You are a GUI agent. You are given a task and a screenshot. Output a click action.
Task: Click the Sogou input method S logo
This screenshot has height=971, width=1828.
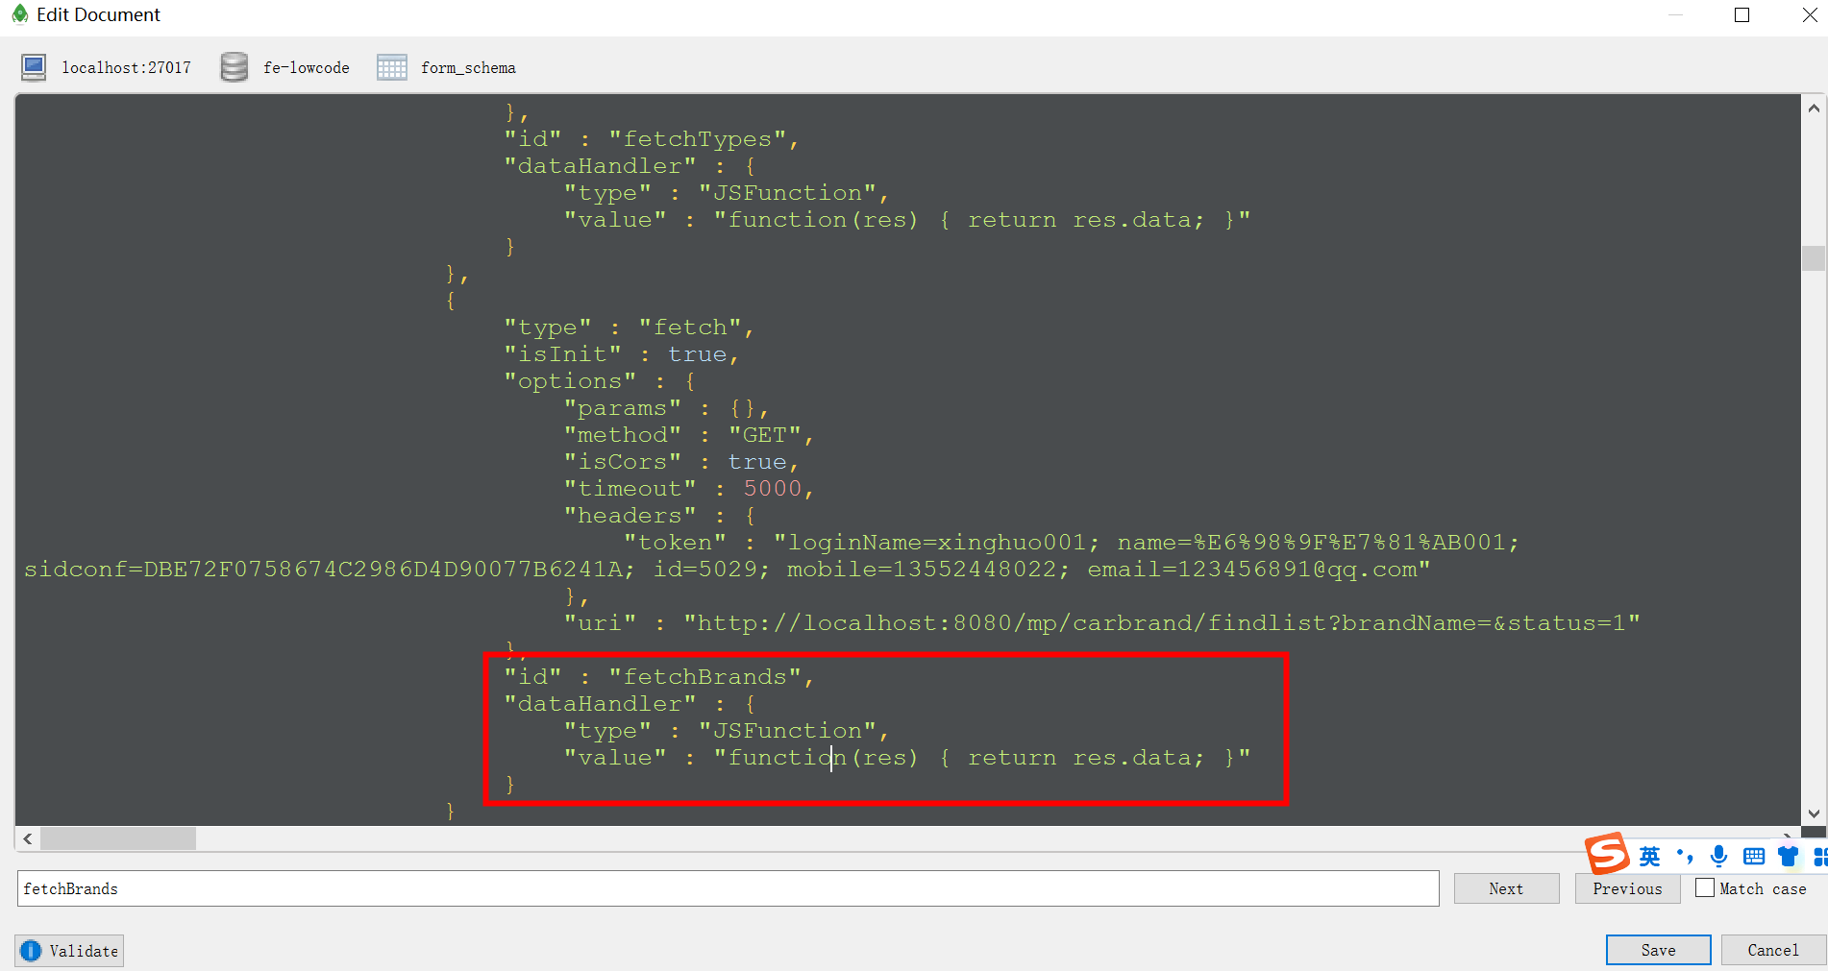pos(1607,853)
